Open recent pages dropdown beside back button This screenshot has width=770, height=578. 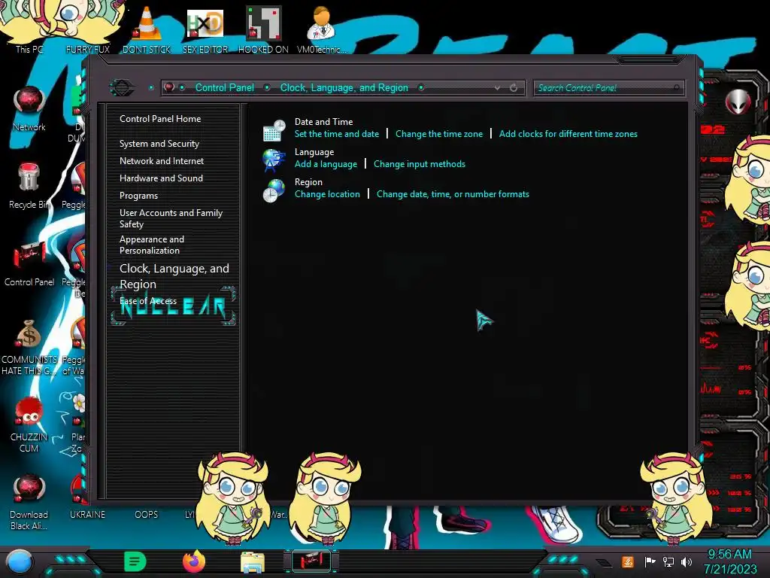151,87
